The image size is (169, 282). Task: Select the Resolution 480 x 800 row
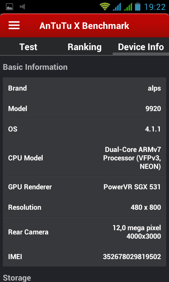pos(84,207)
